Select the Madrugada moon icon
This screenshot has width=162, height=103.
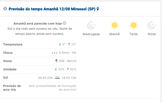pos(91,25)
